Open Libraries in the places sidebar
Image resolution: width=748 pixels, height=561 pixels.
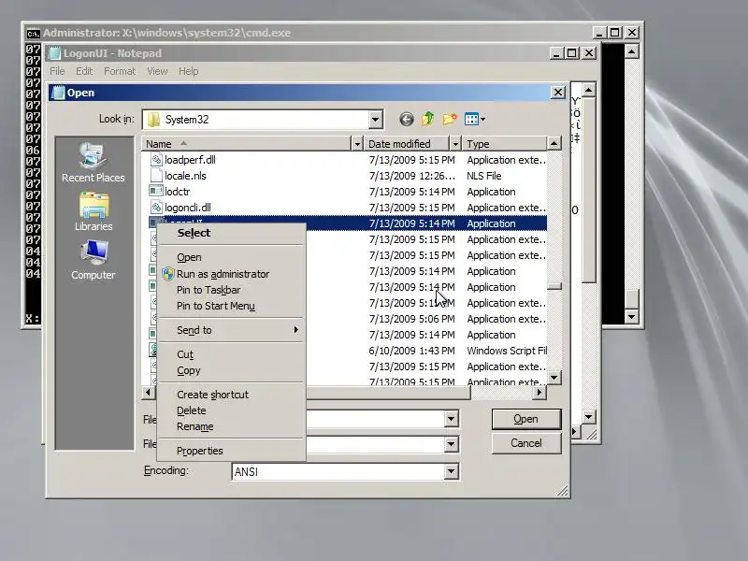93,212
